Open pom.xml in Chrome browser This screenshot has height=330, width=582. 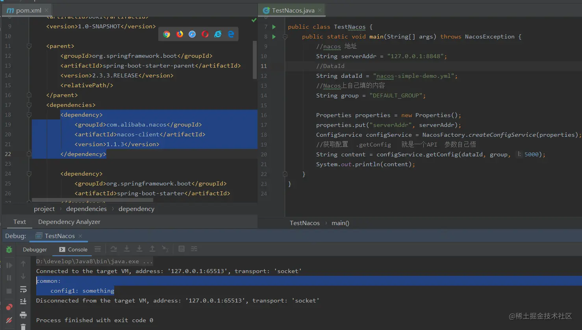(x=167, y=34)
